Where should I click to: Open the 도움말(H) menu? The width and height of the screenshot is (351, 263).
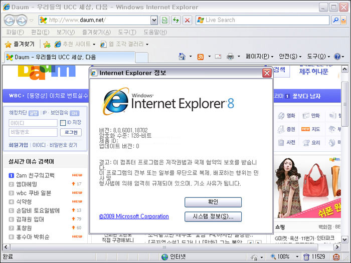point(155,33)
